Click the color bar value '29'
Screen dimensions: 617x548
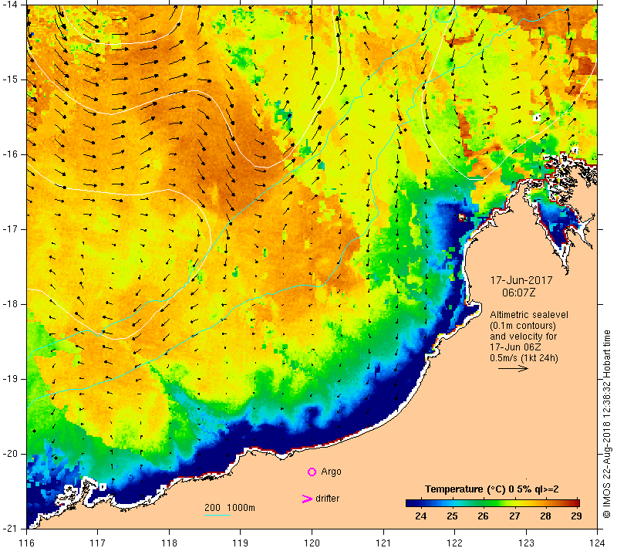click(576, 516)
